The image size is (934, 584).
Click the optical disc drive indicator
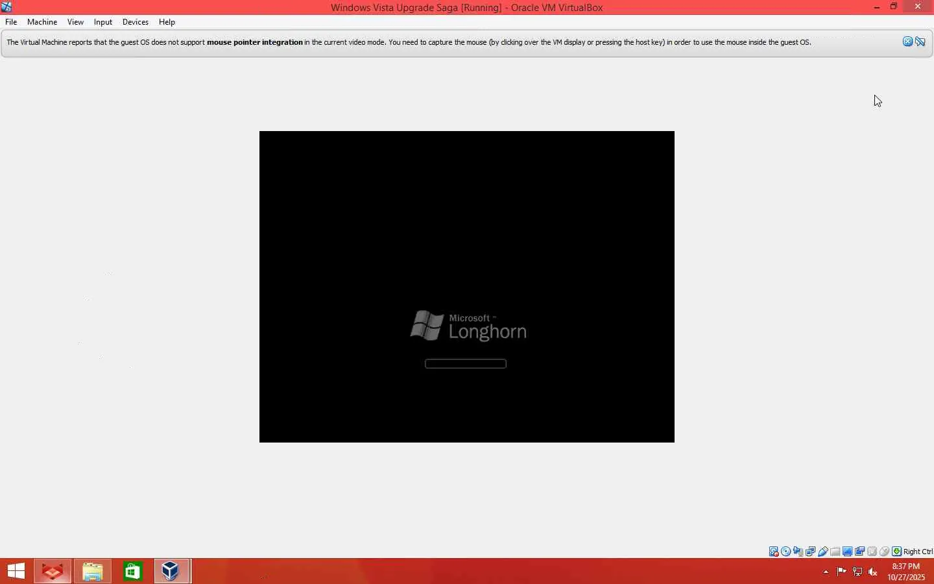tap(786, 552)
